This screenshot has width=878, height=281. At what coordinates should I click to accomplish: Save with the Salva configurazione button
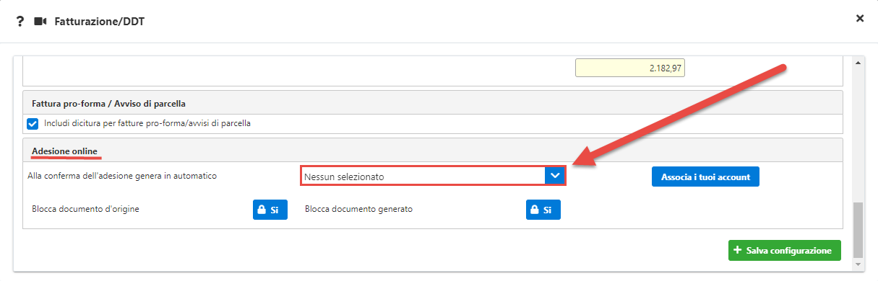(x=785, y=250)
